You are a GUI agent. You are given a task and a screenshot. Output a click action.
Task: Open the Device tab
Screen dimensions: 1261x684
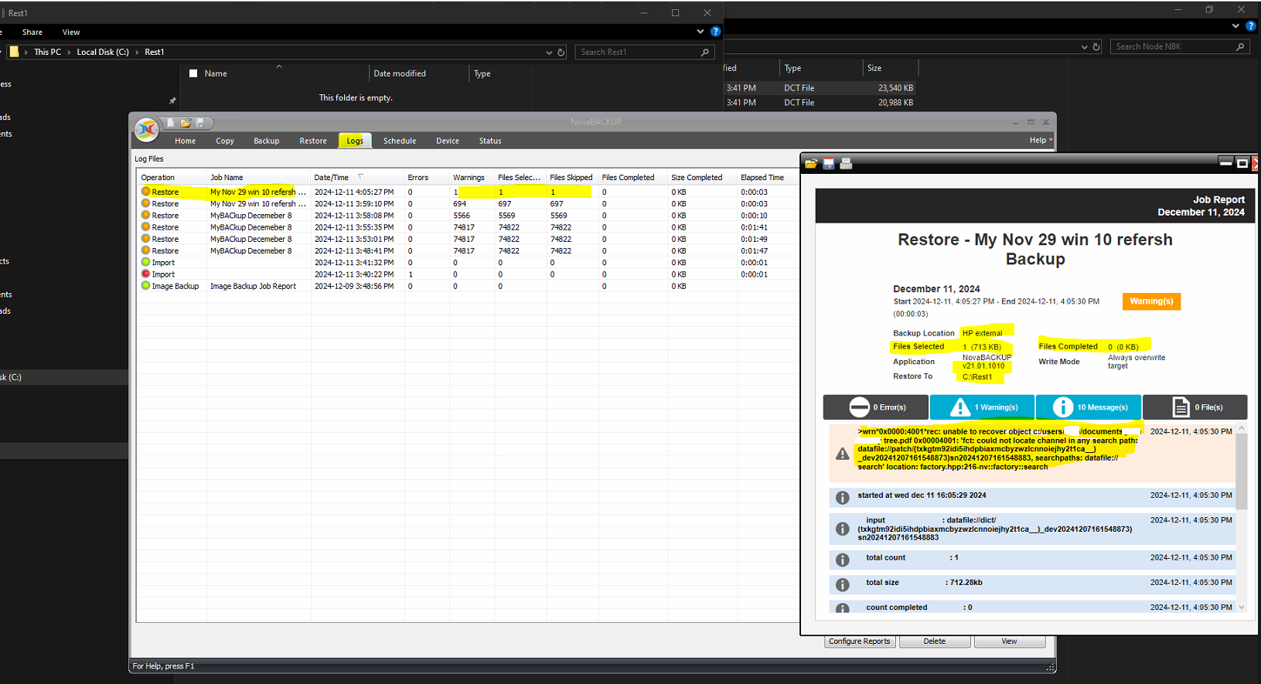click(448, 141)
